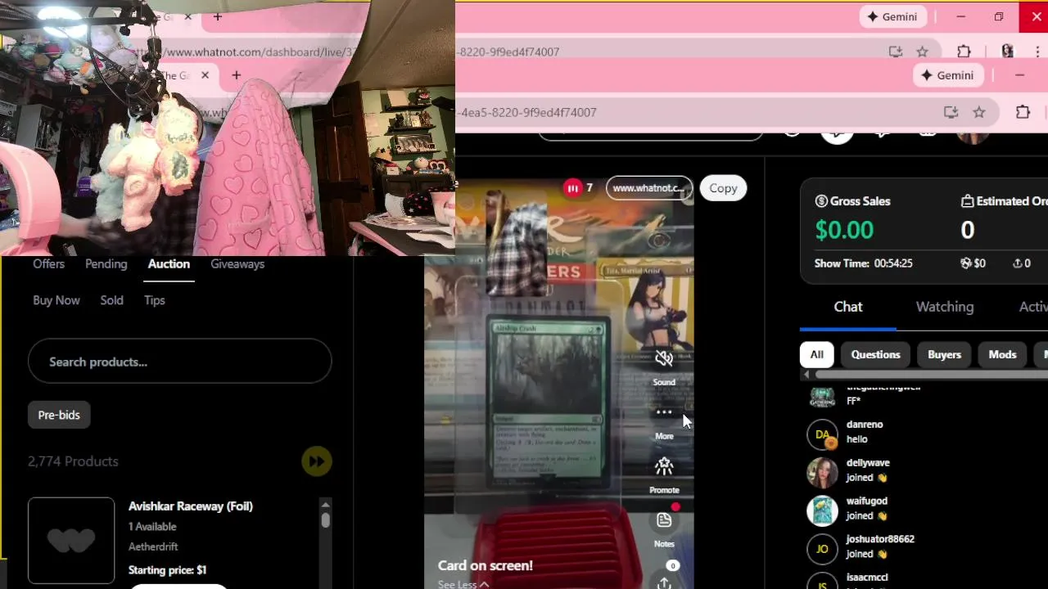
Task: Open Gemini in the top browser window
Action: [892, 16]
